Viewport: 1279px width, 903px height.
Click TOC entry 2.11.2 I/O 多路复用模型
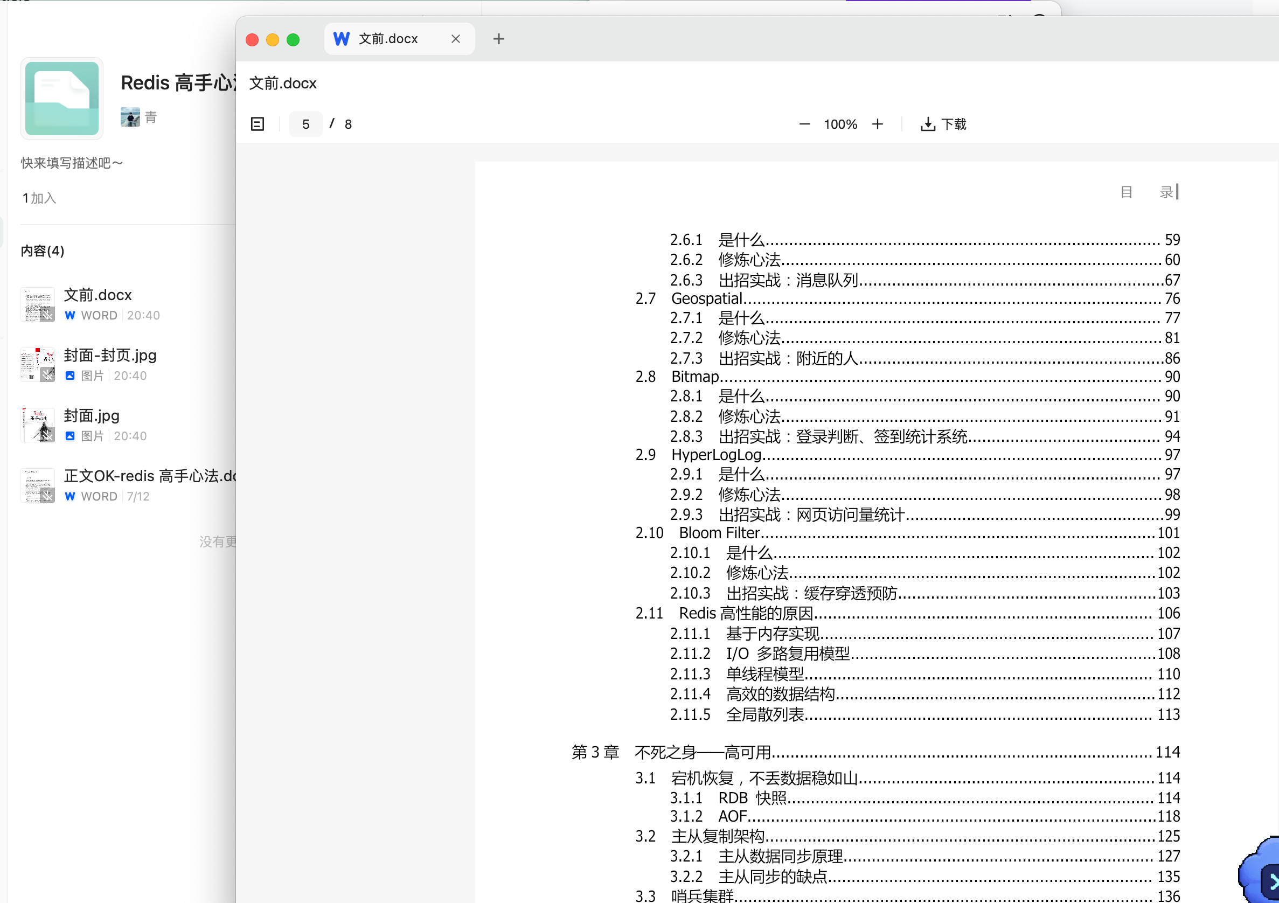click(925, 654)
